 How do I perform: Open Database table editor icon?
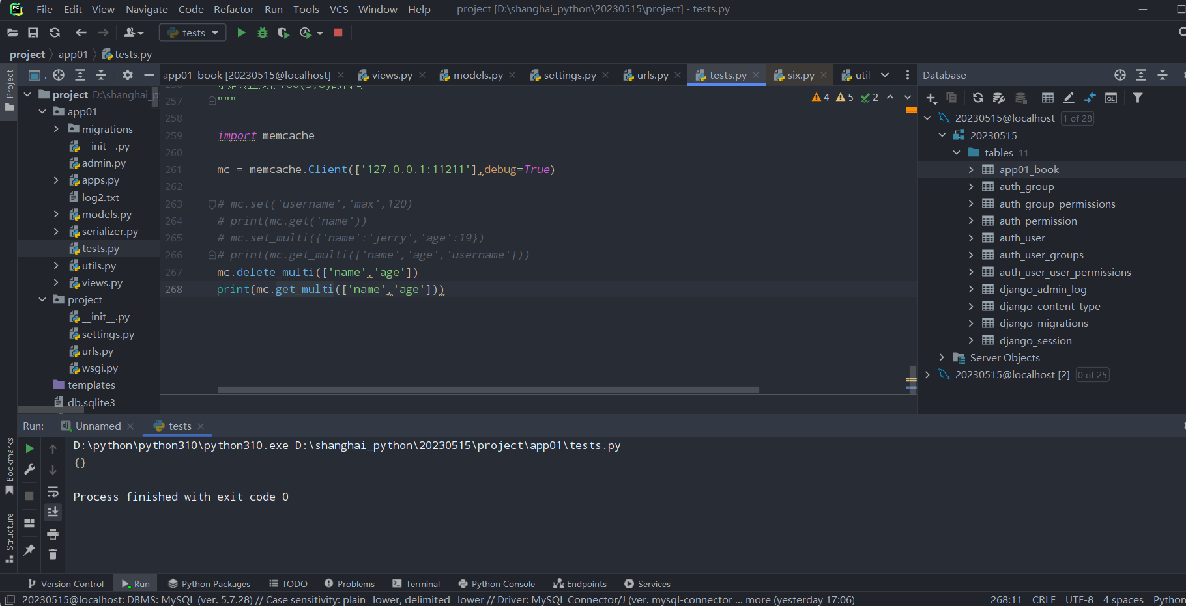(1048, 98)
